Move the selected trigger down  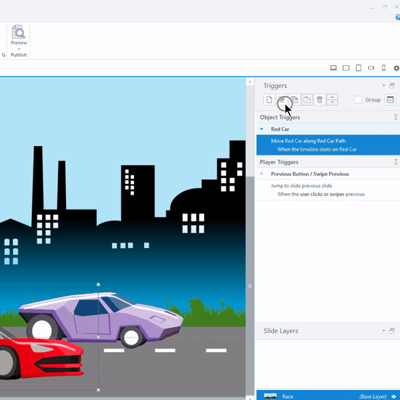(332, 102)
